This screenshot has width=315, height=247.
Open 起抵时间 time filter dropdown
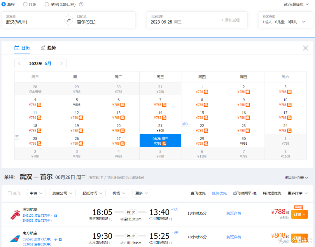93,193
